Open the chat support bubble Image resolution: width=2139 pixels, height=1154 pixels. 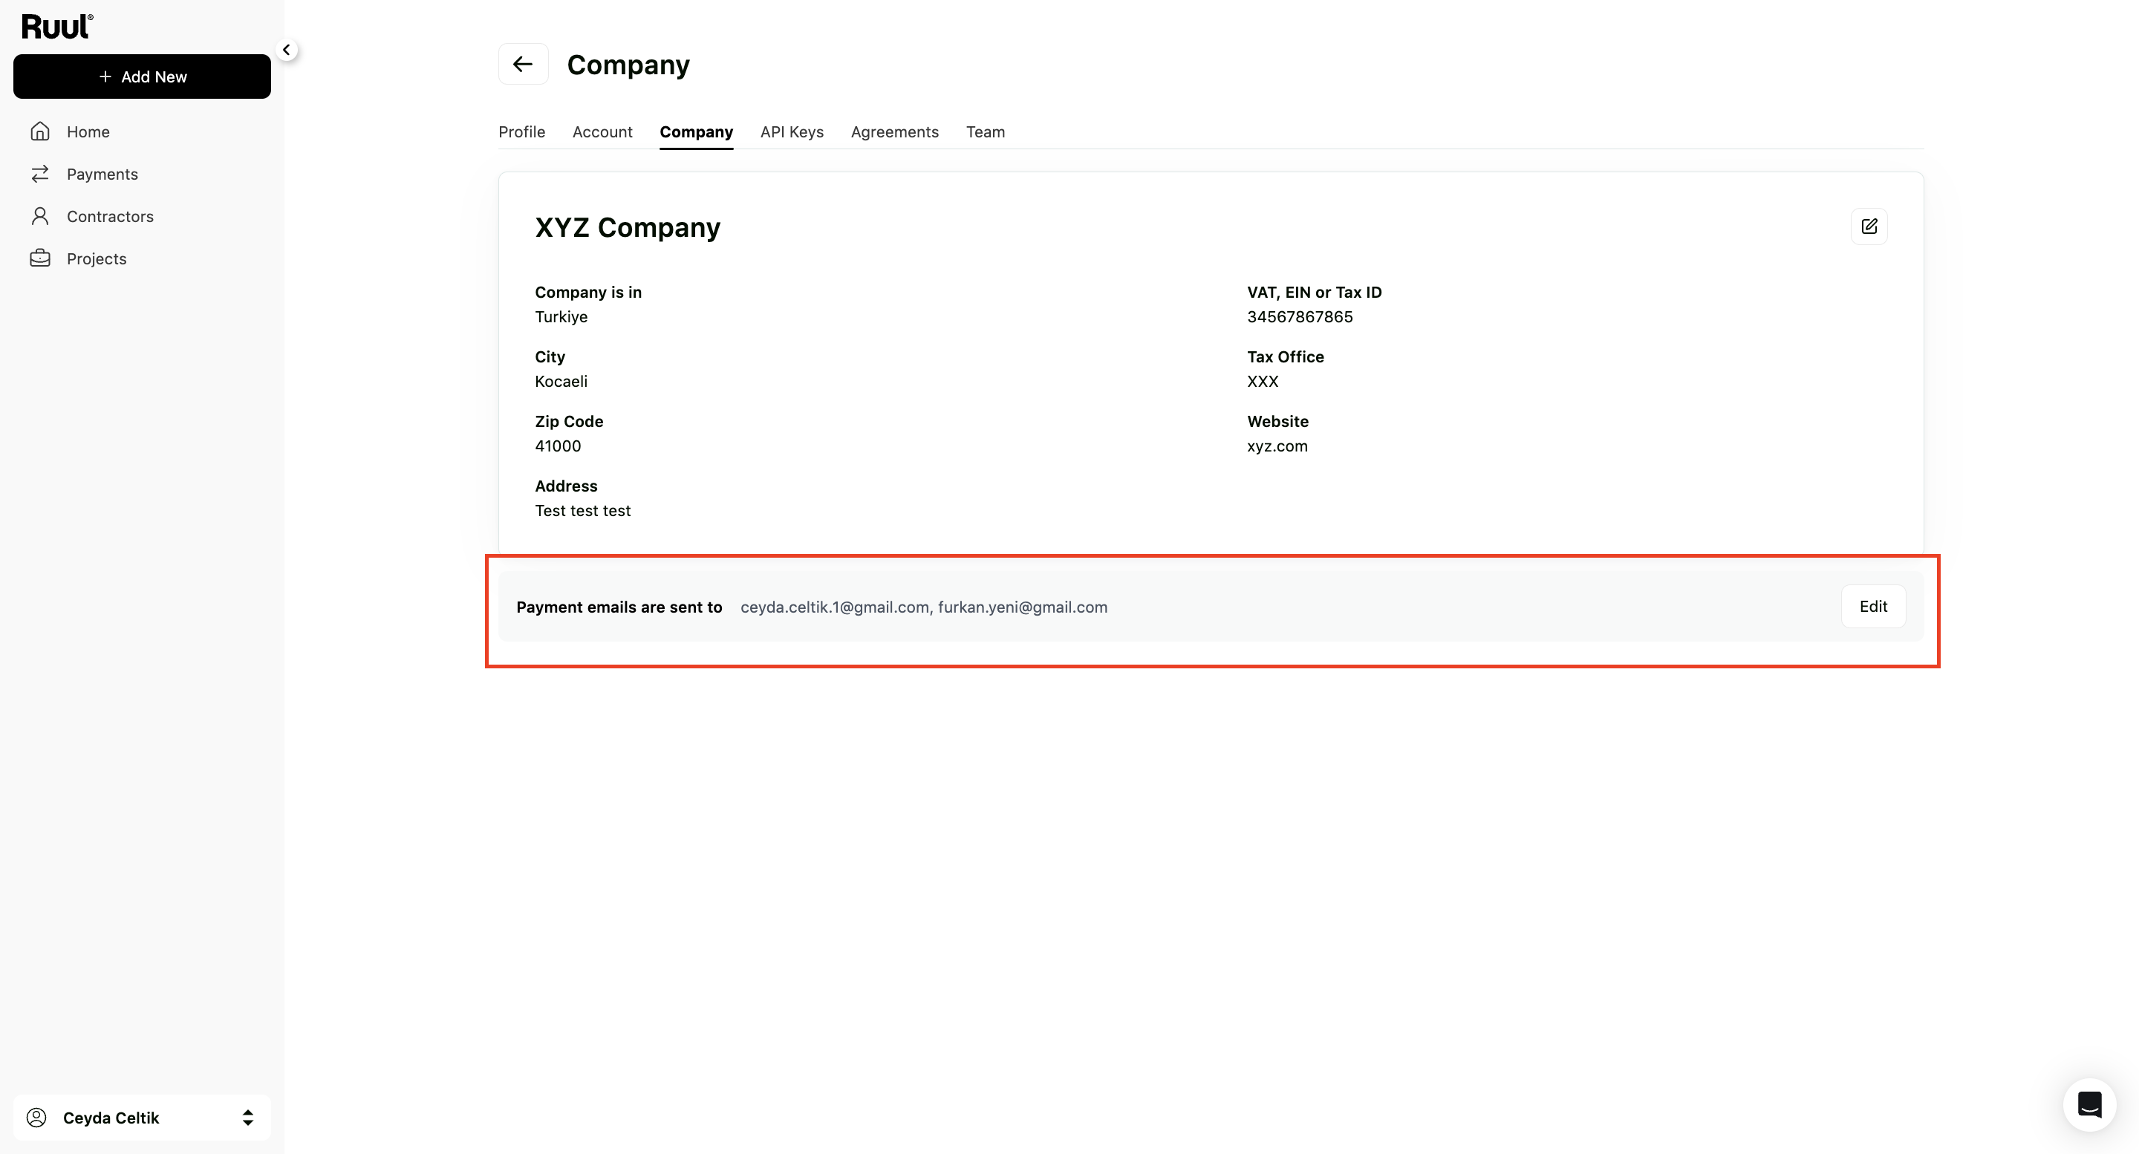click(x=2089, y=1104)
